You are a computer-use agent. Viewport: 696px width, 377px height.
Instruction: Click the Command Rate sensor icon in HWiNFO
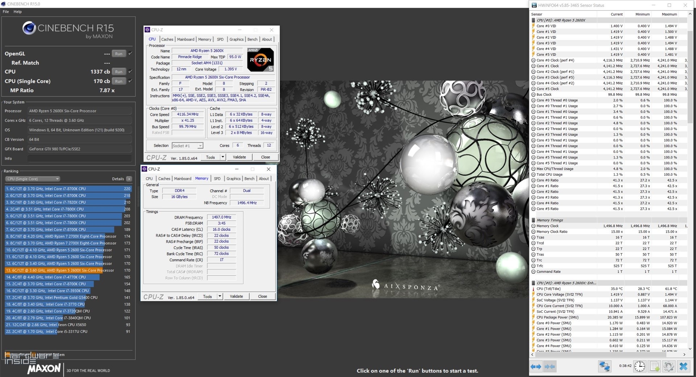[533, 272]
